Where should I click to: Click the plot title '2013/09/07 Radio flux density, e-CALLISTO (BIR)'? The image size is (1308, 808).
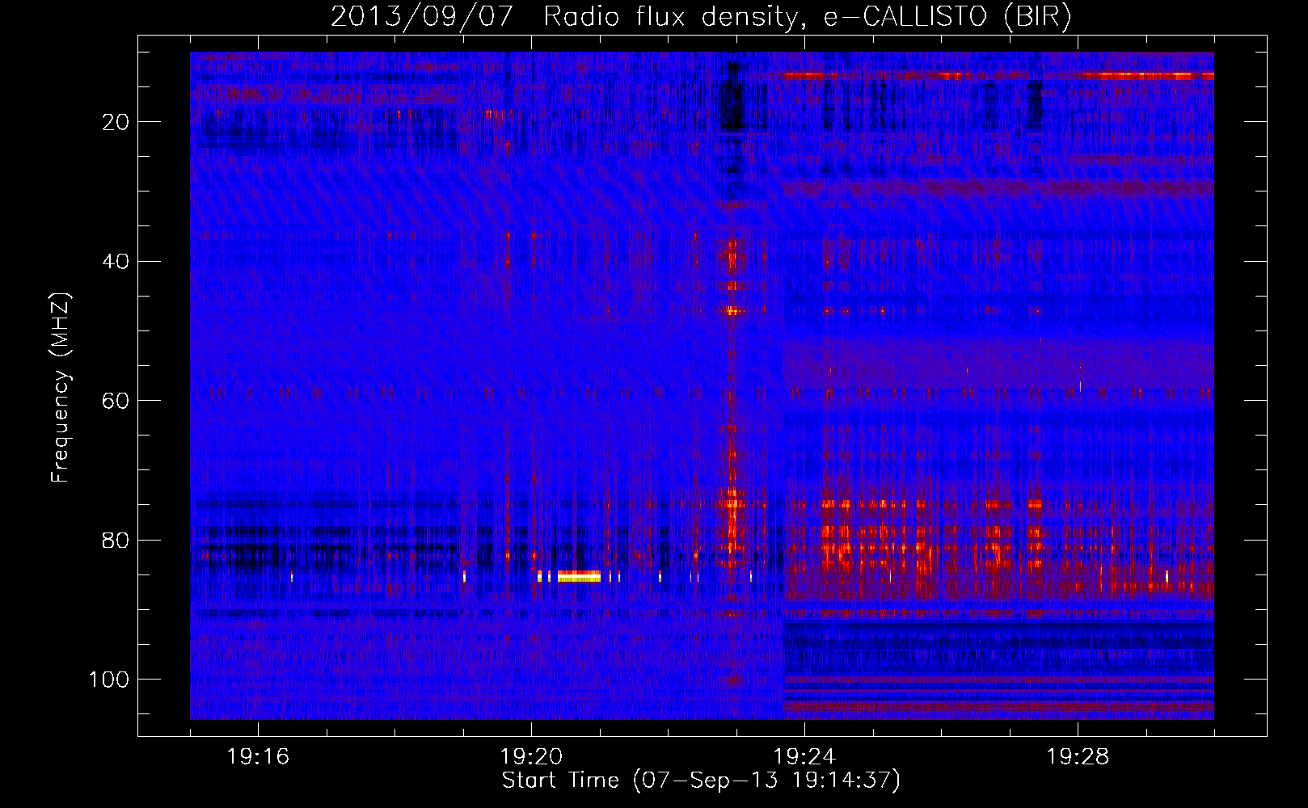pos(701,17)
